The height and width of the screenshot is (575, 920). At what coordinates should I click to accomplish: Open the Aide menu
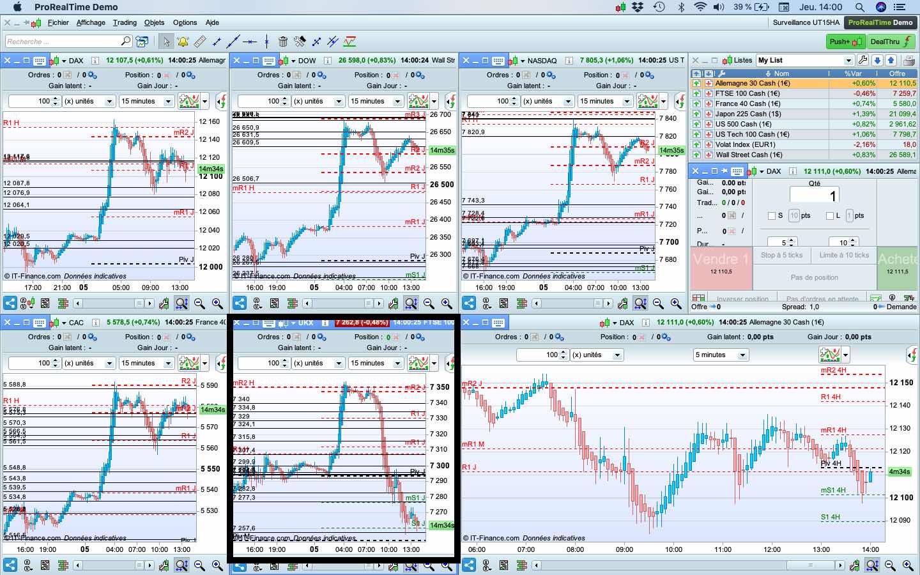[x=213, y=22]
